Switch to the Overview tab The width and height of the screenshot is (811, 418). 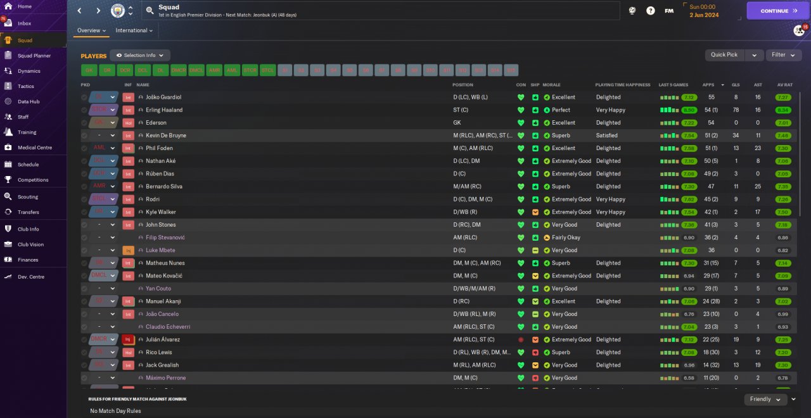click(91, 30)
